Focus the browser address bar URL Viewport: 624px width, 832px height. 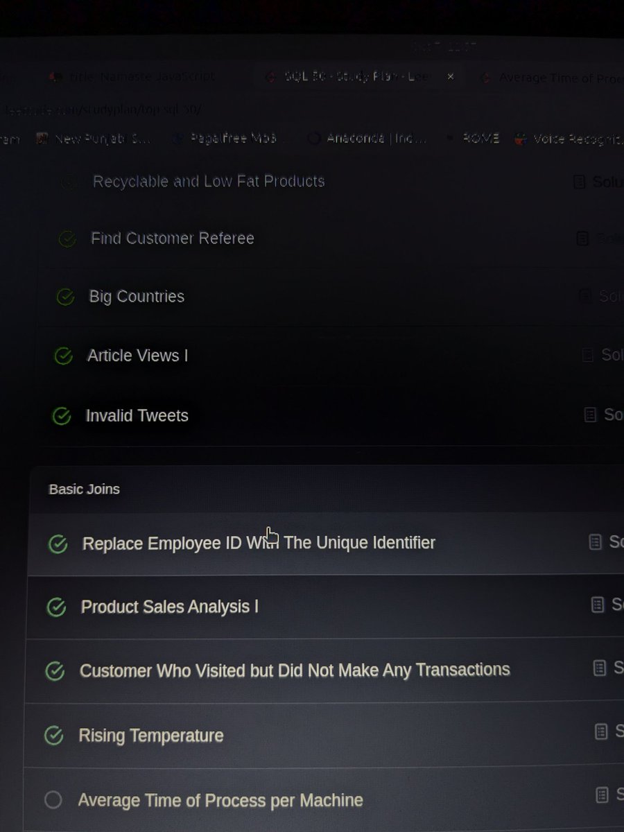(103, 110)
